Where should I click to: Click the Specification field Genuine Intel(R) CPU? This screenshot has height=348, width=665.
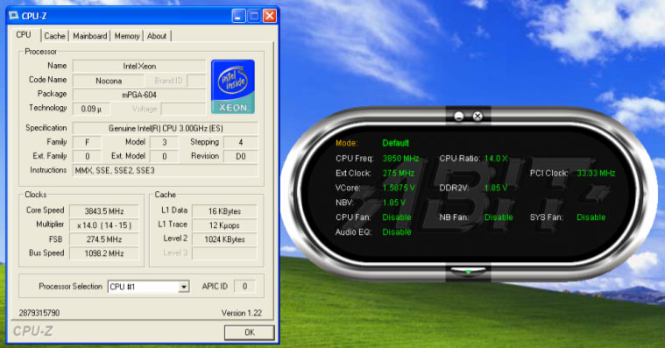(166, 128)
